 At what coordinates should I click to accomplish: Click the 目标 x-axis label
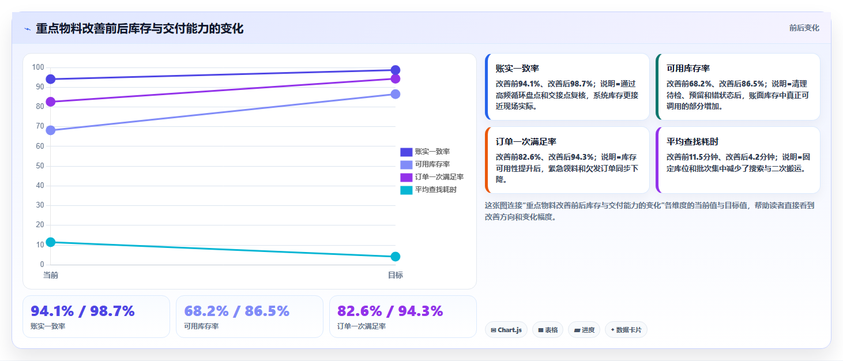tap(396, 276)
